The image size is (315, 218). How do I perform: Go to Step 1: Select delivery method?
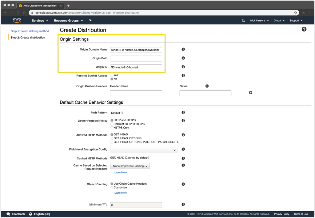pos(30,31)
